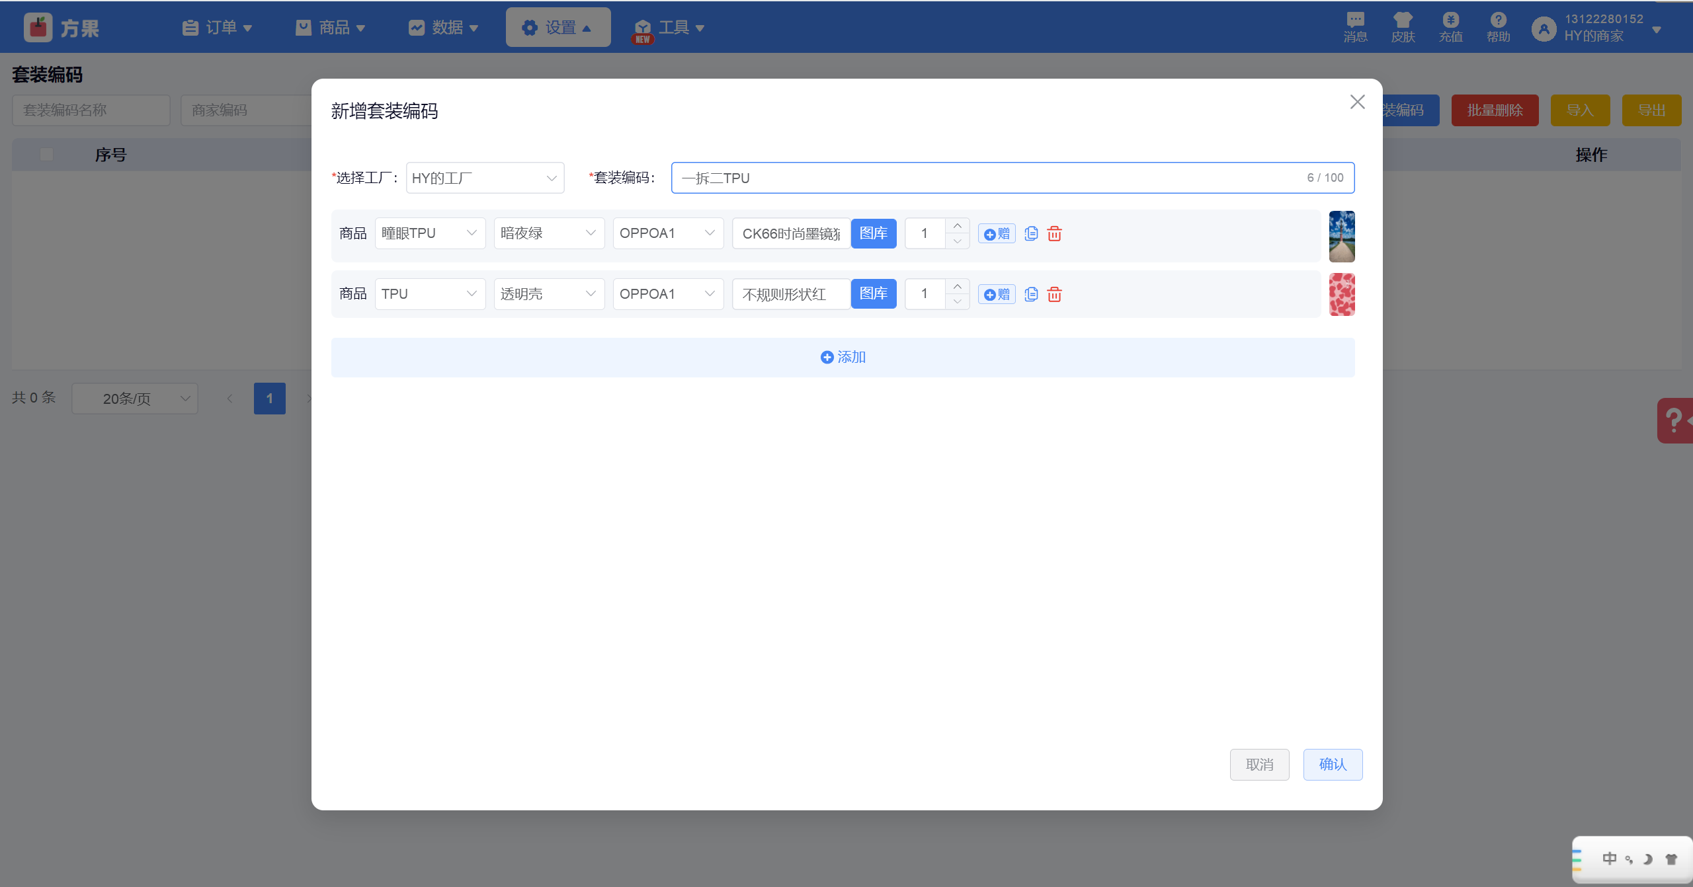The height and width of the screenshot is (887, 1693).
Task: Click the 充值 recharge icon
Action: point(1451,27)
